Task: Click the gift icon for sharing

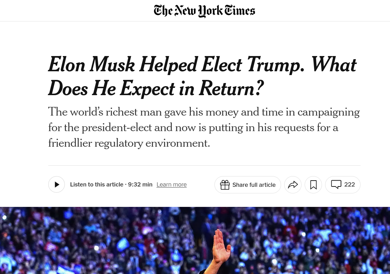Action: point(225,185)
